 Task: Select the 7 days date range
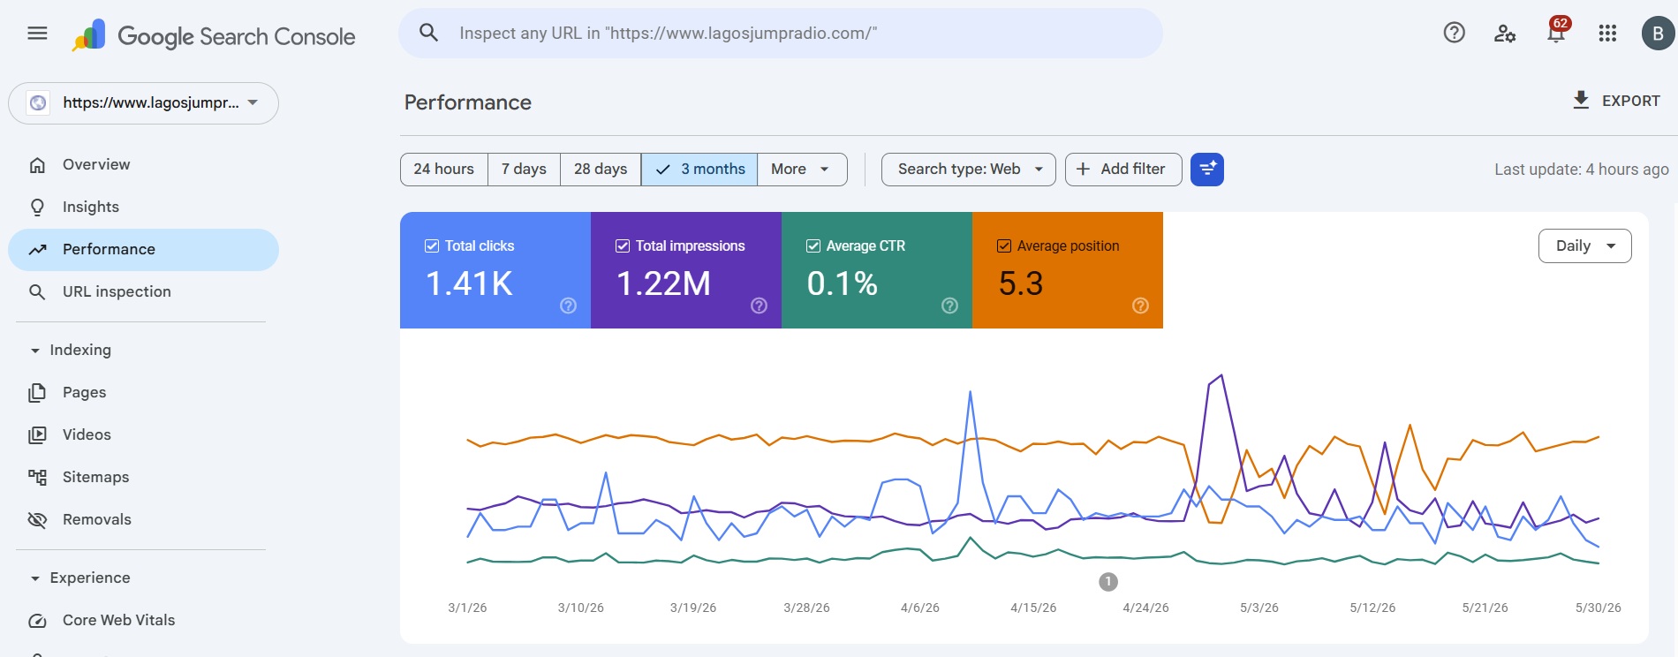pyautogui.click(x=524, y=169)
